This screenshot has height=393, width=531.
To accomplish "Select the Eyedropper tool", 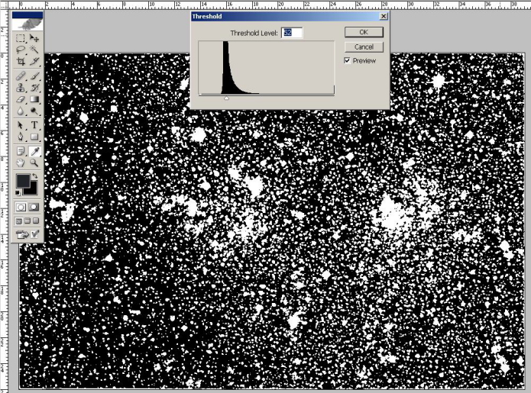I will pos(34,151).
